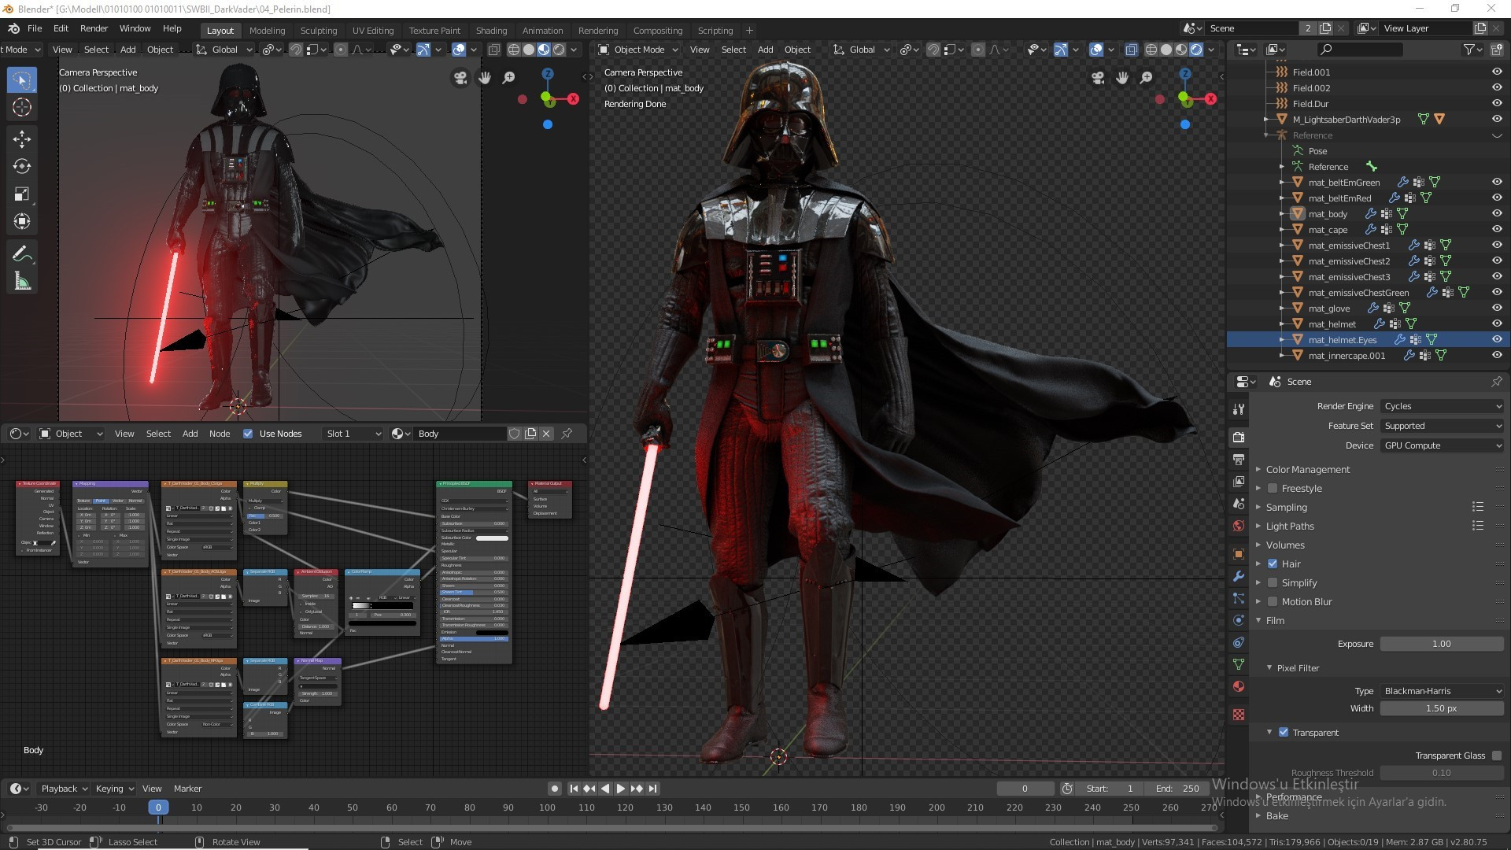The image size is (1511, 850).
Task: Open the outliner filter funnel
Action: pos(1469,50)
